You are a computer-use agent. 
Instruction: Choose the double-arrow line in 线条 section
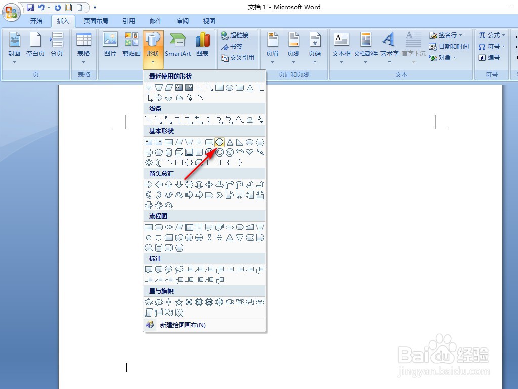tap(169, 120)
